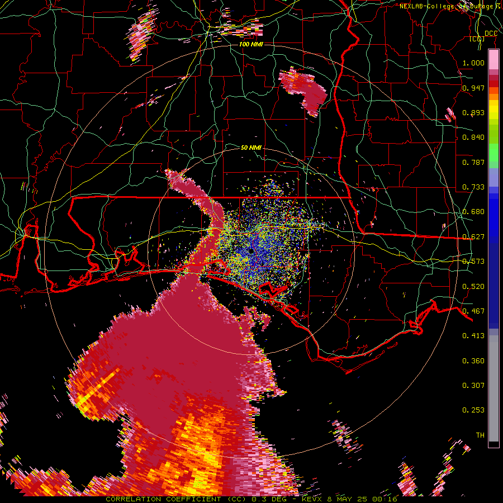The image size is (503, 503).
Task: Click the [CC] legend unit label
Action: [x=477, y=39]
